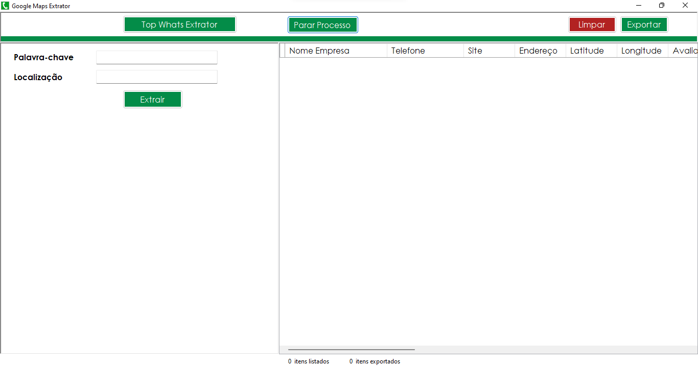Screen dimensions: 698x366
Task: Sort by Longitude column header
Action: click(x=642, y=51)
